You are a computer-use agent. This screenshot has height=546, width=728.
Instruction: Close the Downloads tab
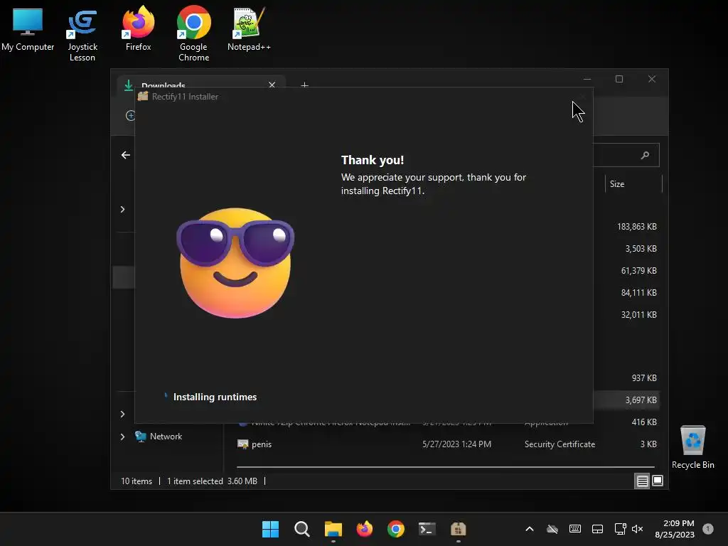(x=272, y=85)
